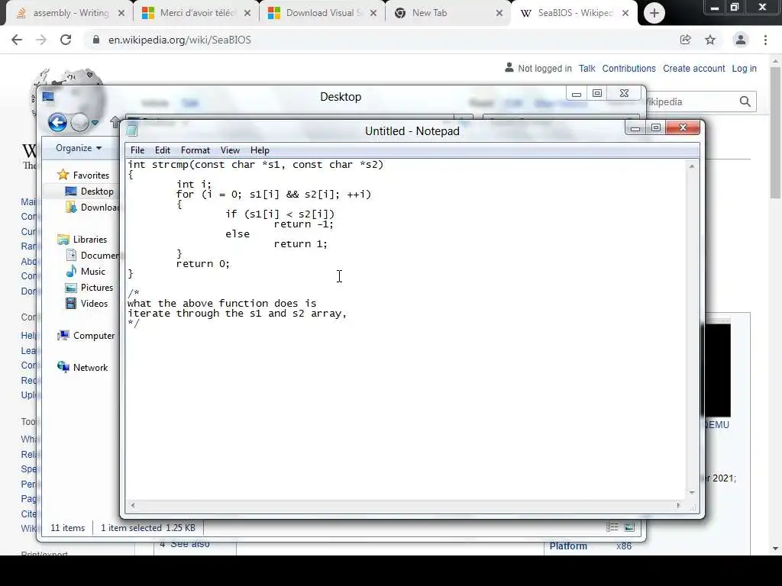782x586 pixels.
Task: Click Log in link
Action: click(x=744, y=68)
